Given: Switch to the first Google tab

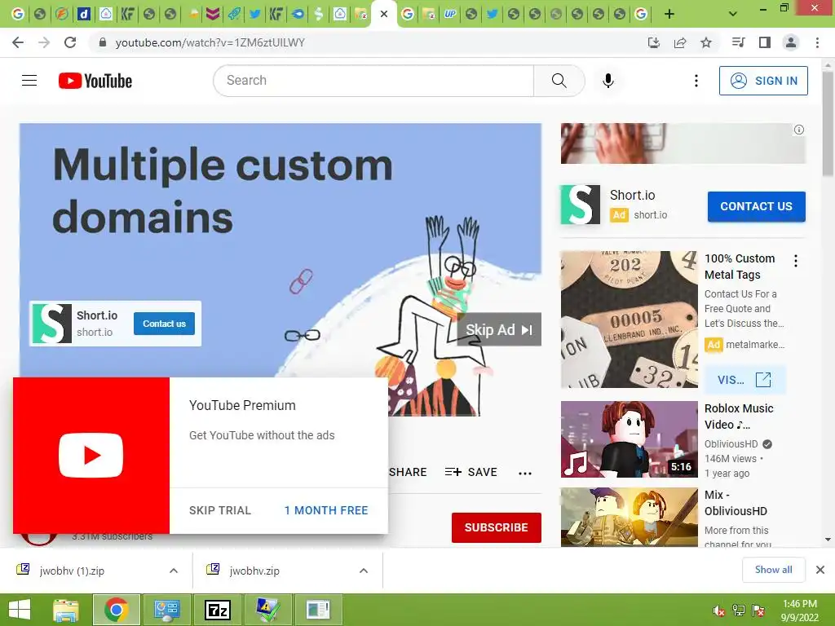Looking at the screenshot, I should coord(18,14).
